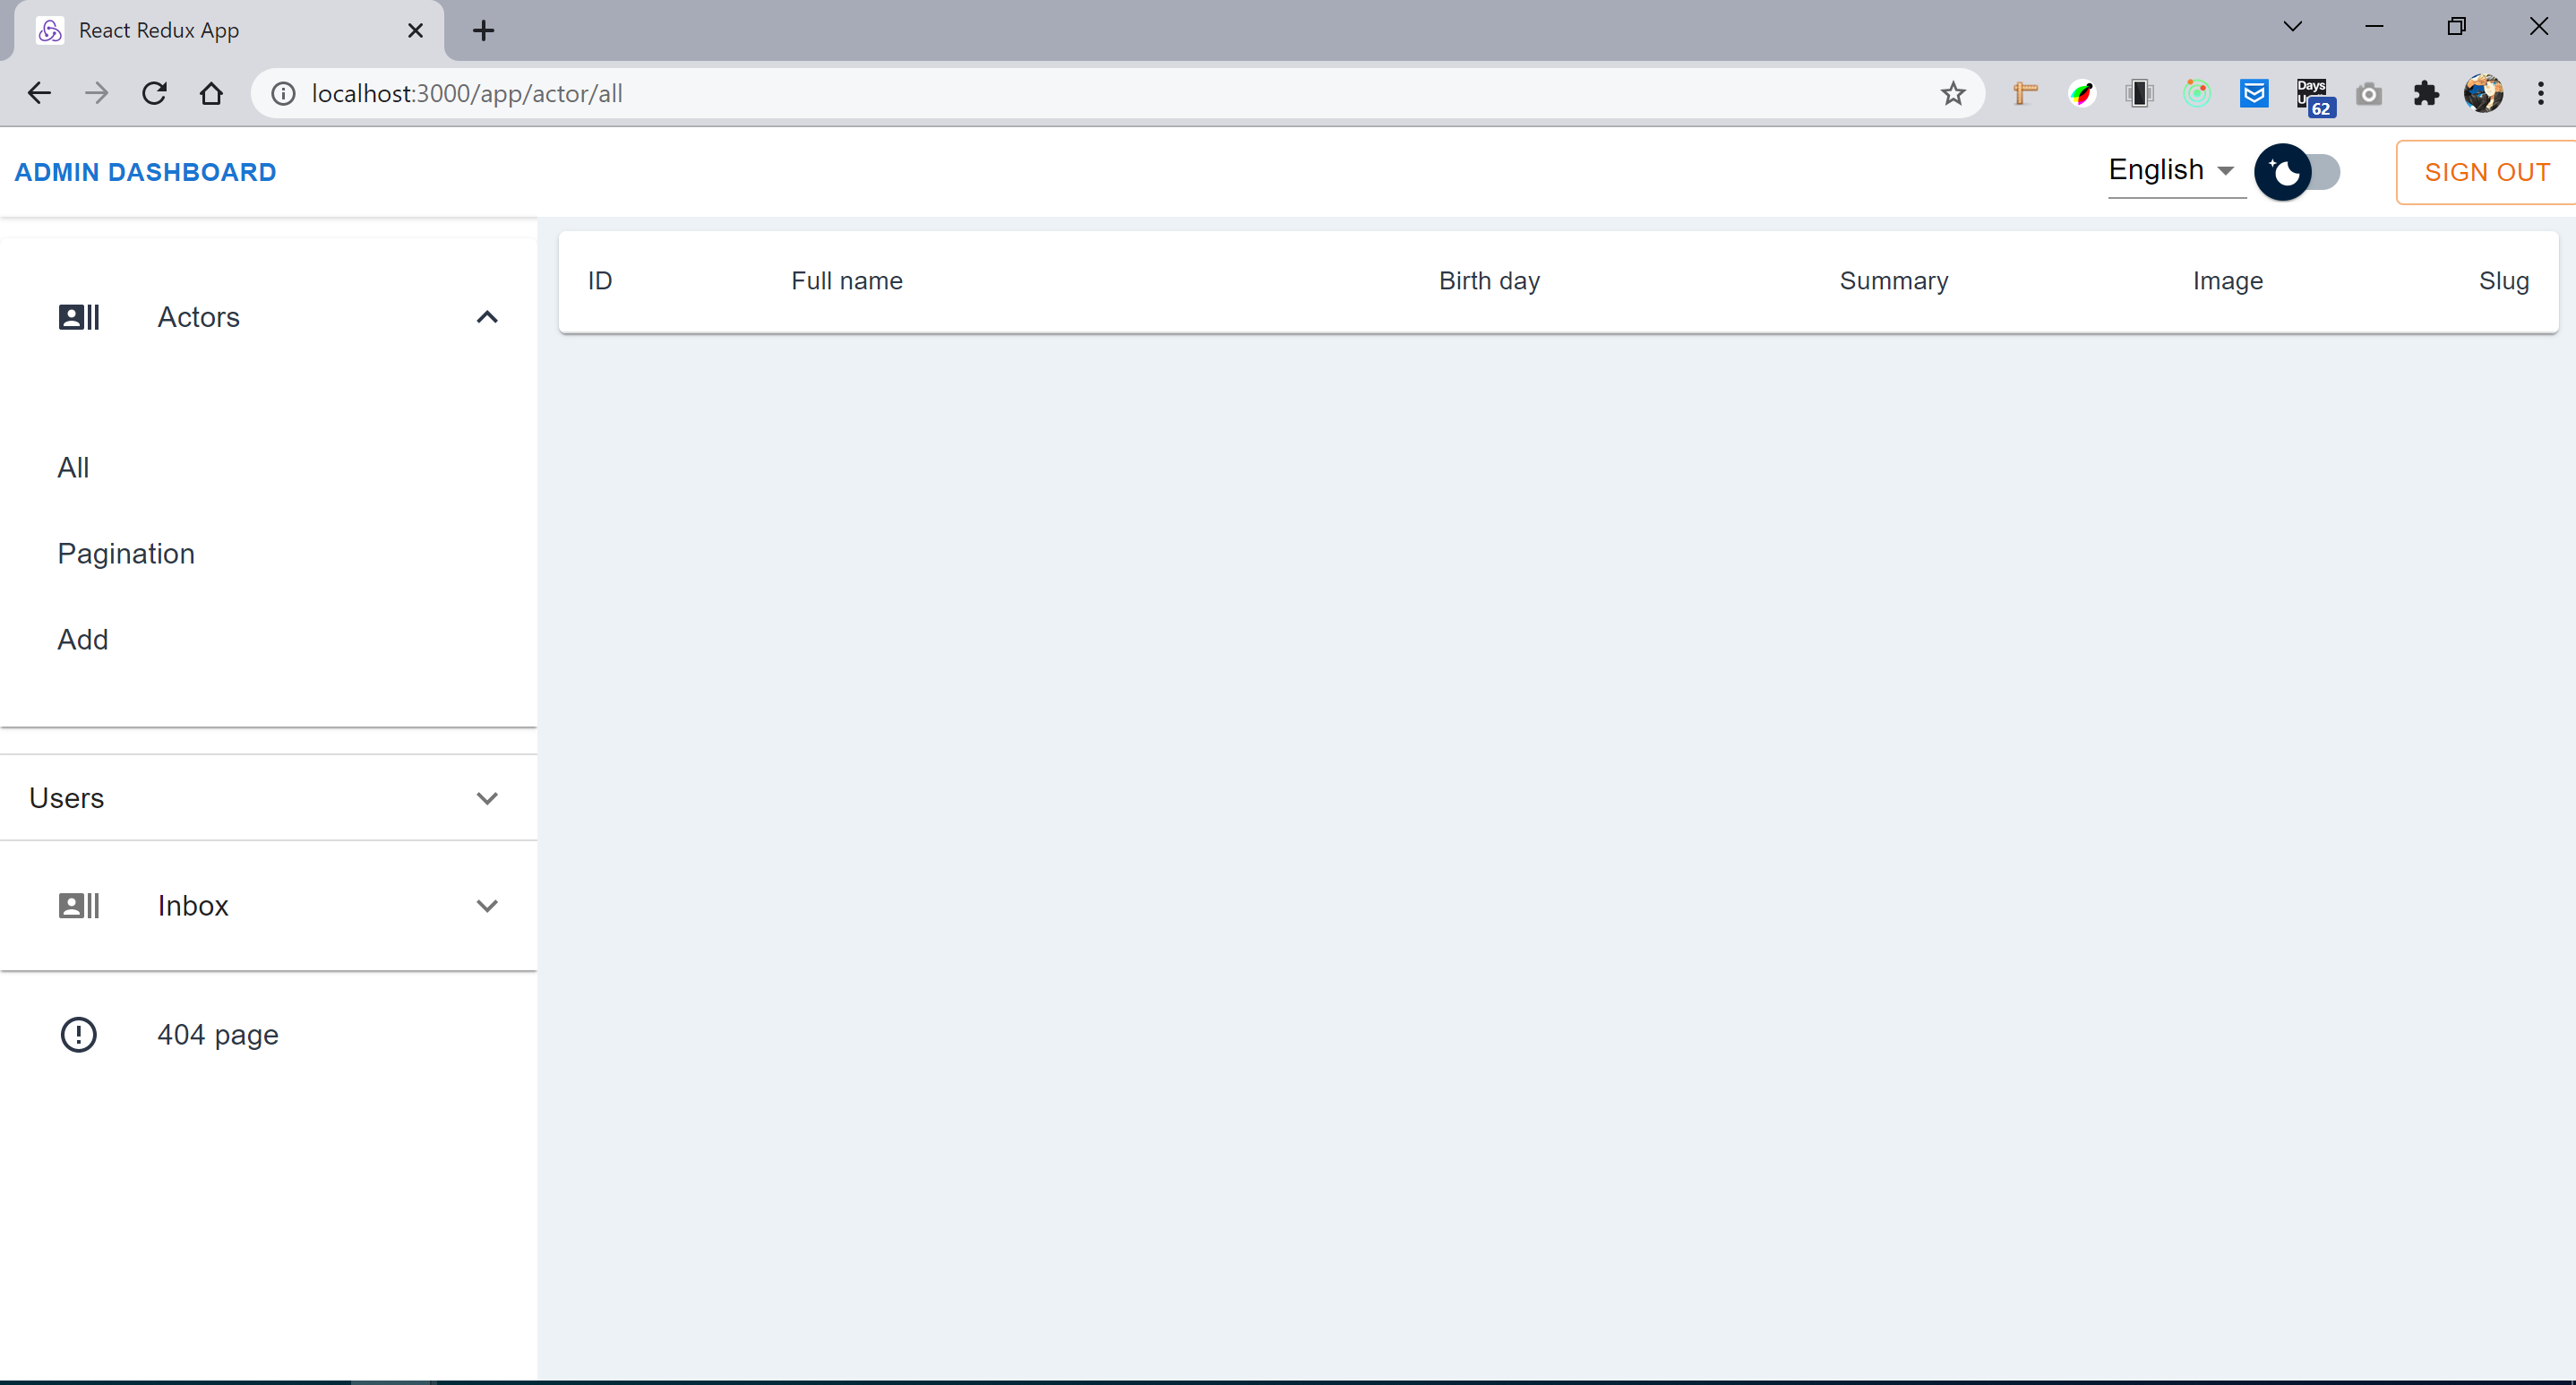
Task: Click the ADMIN DASHBOARD title link
Action: [145, 172]
